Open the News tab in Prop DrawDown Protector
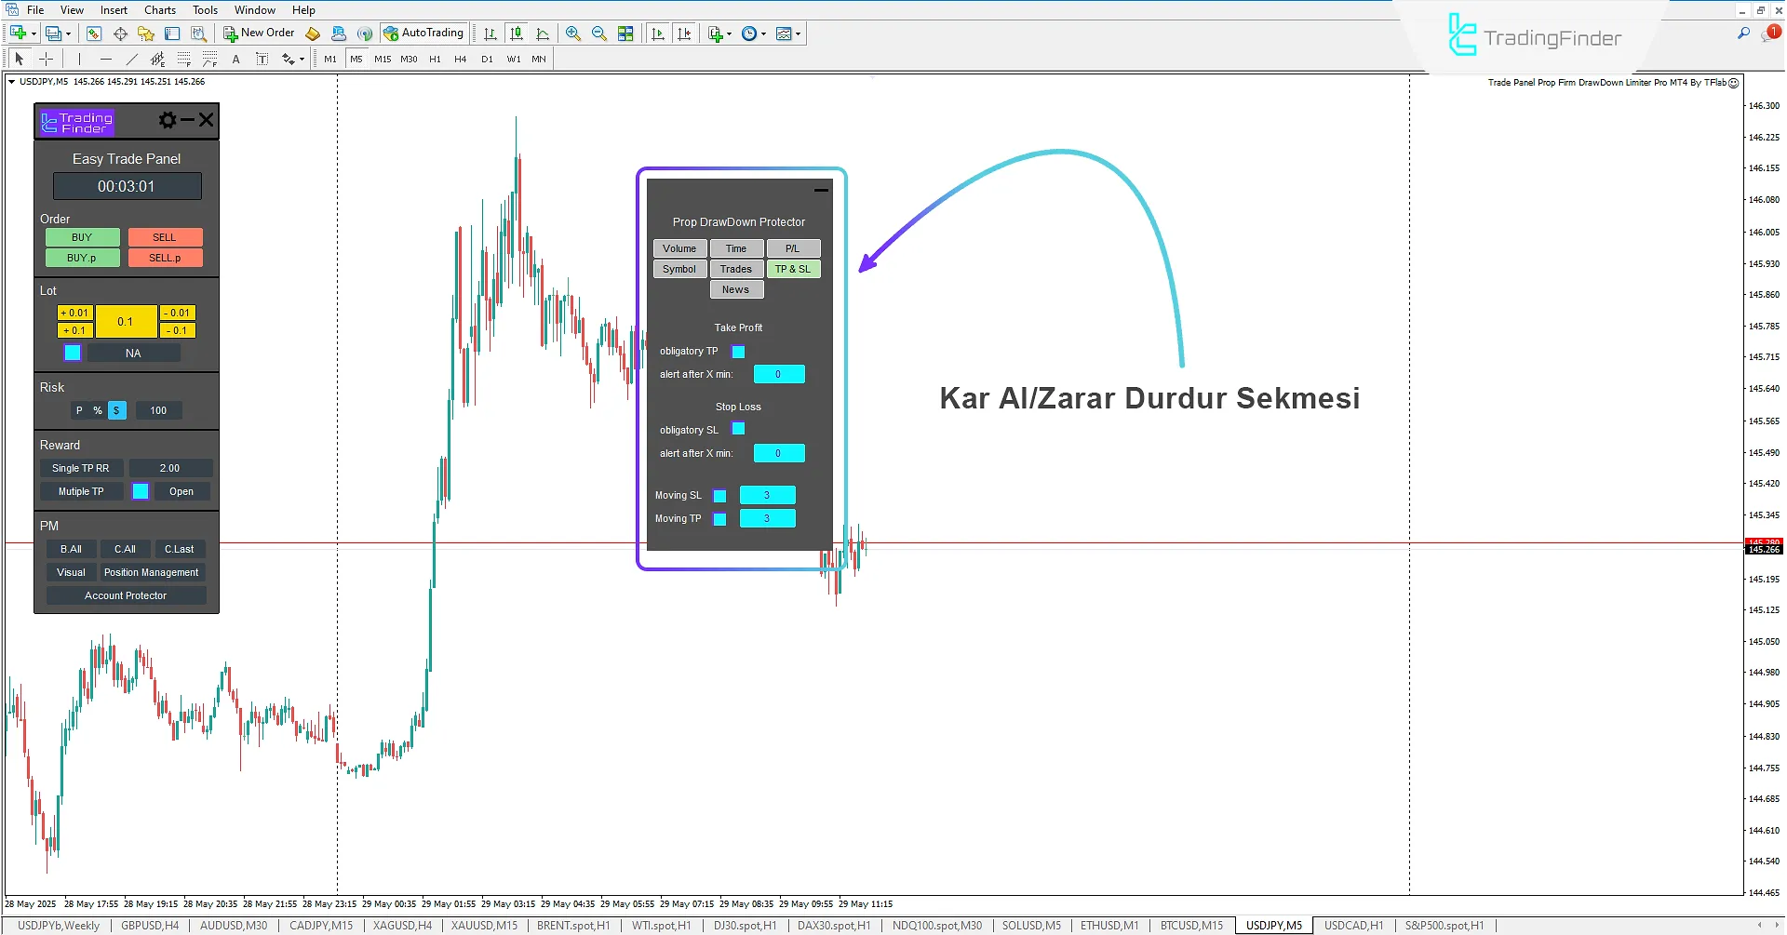This screenshot has height=935, width=1787. point(735,288)
